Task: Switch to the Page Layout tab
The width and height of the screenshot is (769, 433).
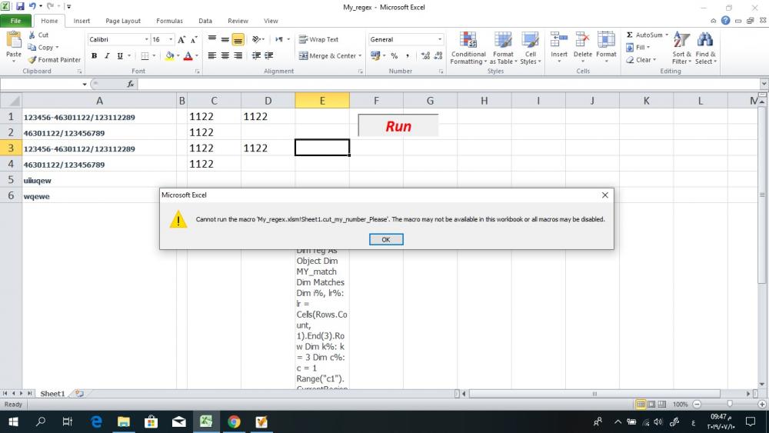Action: coord(123,21)
